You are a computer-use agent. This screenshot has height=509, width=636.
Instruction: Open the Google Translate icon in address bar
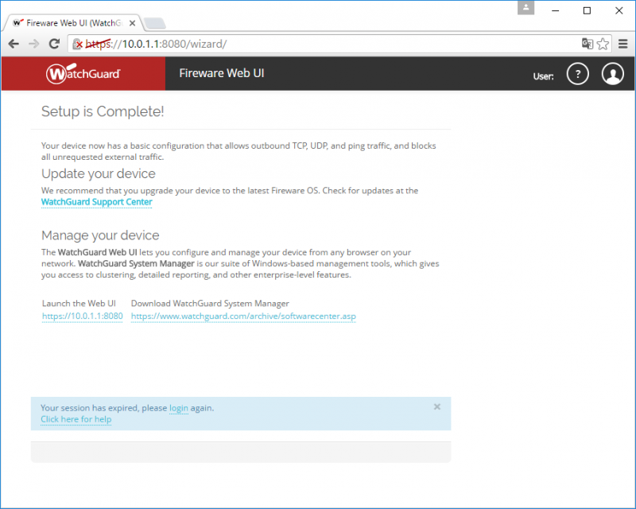click(589, 44)
